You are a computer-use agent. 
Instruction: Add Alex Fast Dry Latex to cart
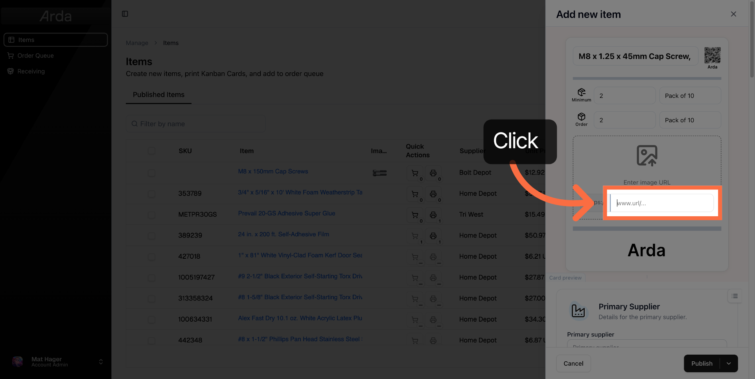tap(415, 320)
